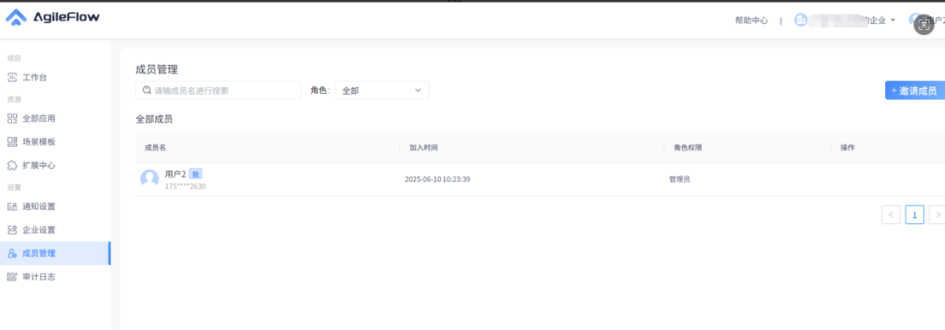This screenshot has height=330, width=945.
Task: Click the 审计日志 sidebar icon
Action: click(x=12, y=276)
